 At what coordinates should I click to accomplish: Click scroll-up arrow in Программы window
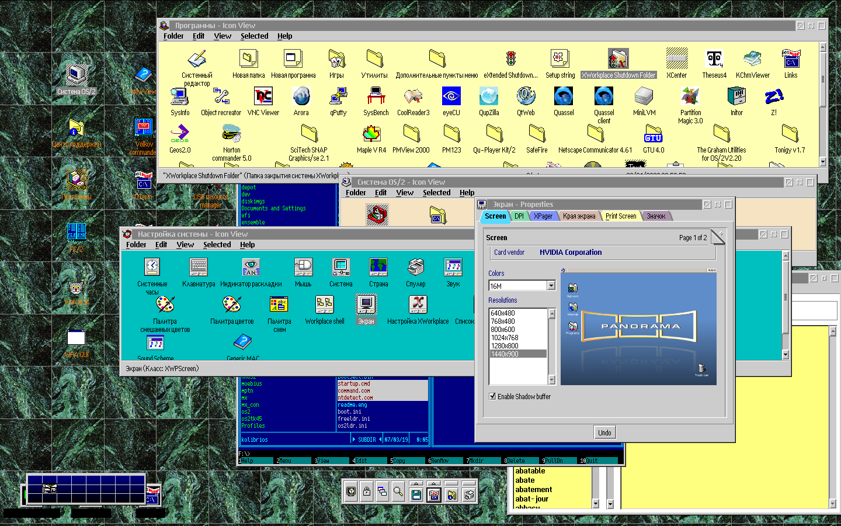pos(823,47)
